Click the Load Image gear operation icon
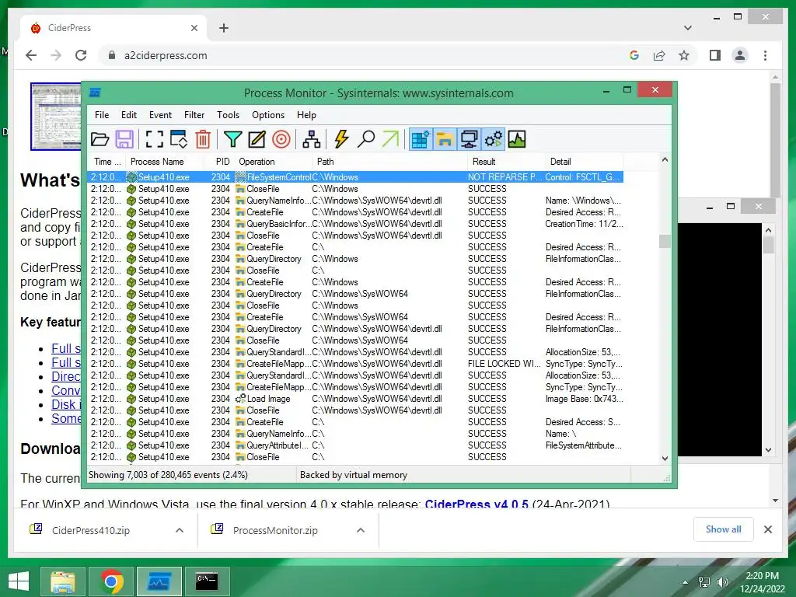 (241, 399)
